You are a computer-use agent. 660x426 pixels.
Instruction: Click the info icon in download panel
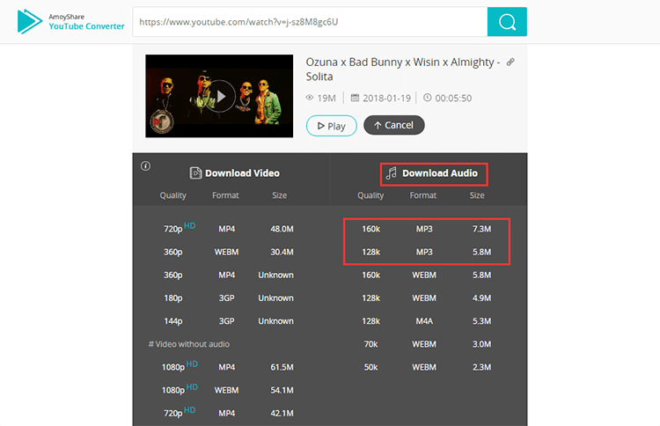[145, 165]
